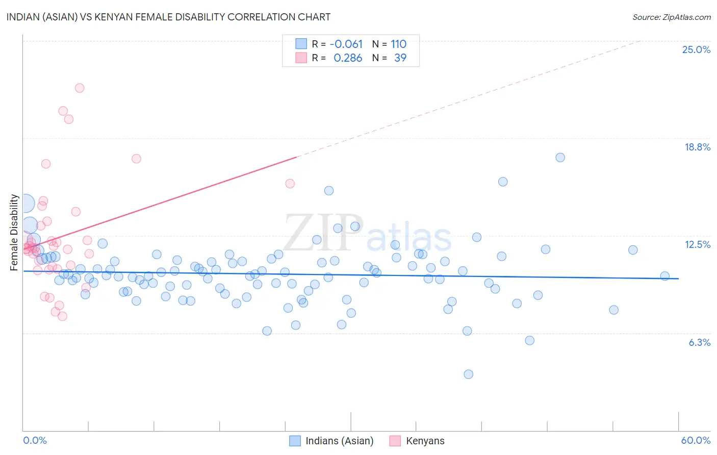Click the 0.0% x-axis label

point(35,440)
